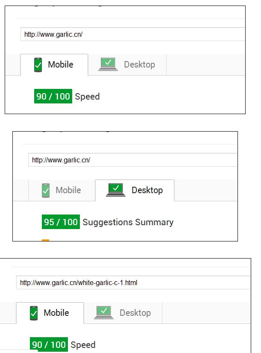Switch to the Desktop tab in the top panel

click(139, 65)
